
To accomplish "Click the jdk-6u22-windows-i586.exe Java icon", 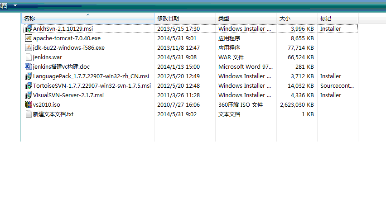I will tap(29, 47).
